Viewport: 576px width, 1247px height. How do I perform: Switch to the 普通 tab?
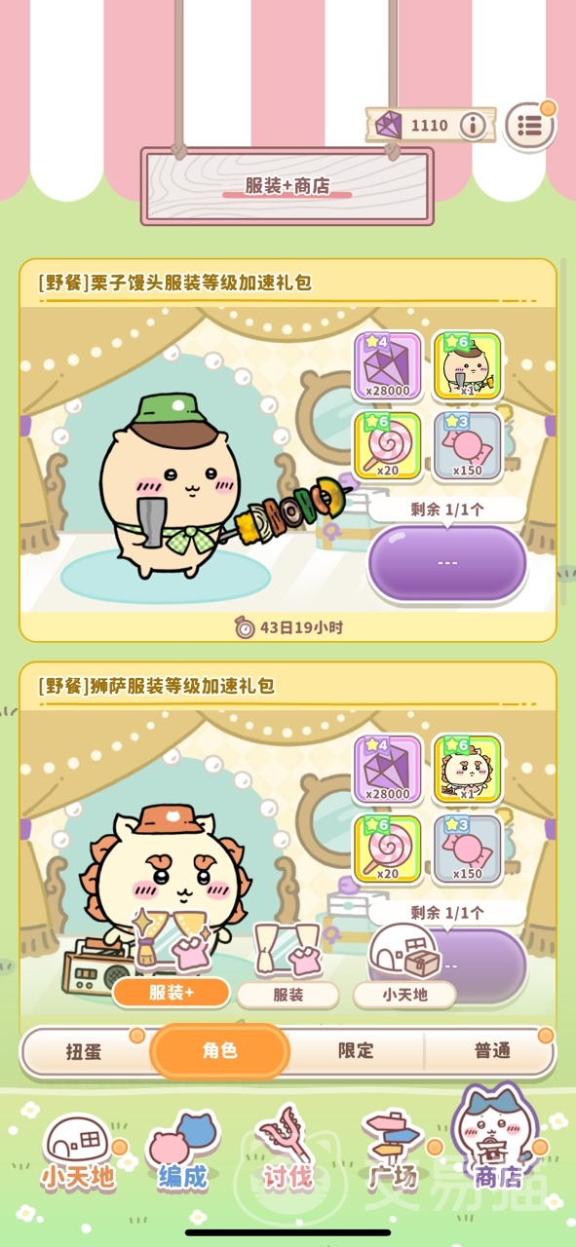coord(490,1051)
